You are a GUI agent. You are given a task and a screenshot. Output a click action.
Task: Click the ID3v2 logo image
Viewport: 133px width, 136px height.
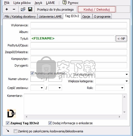pyautogui.click(x=11, y=114)
